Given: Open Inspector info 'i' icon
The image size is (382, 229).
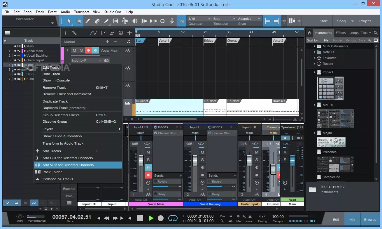Looking at the screenshot, I should [x=65, y=33].
